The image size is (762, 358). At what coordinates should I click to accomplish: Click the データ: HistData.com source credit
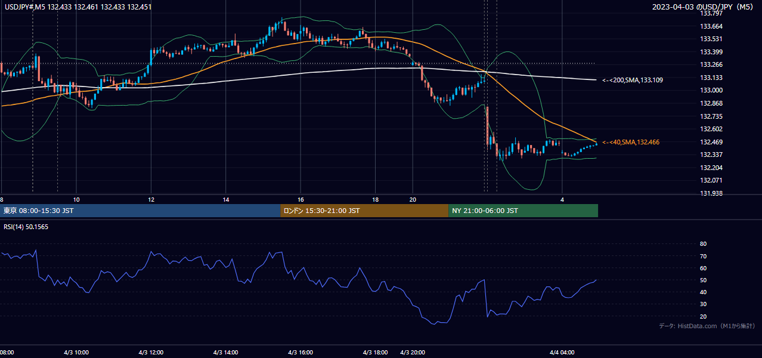click(x=707, y=326)
